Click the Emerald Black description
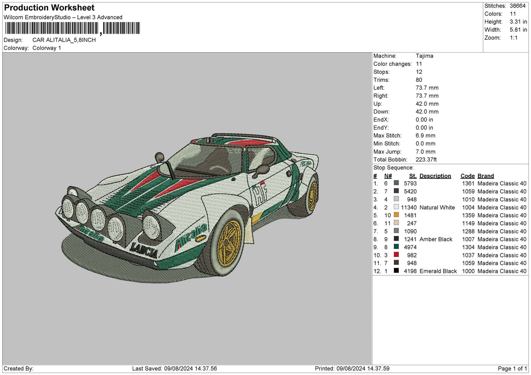Screen dimensions: 531x375 (x=438, y=271)
